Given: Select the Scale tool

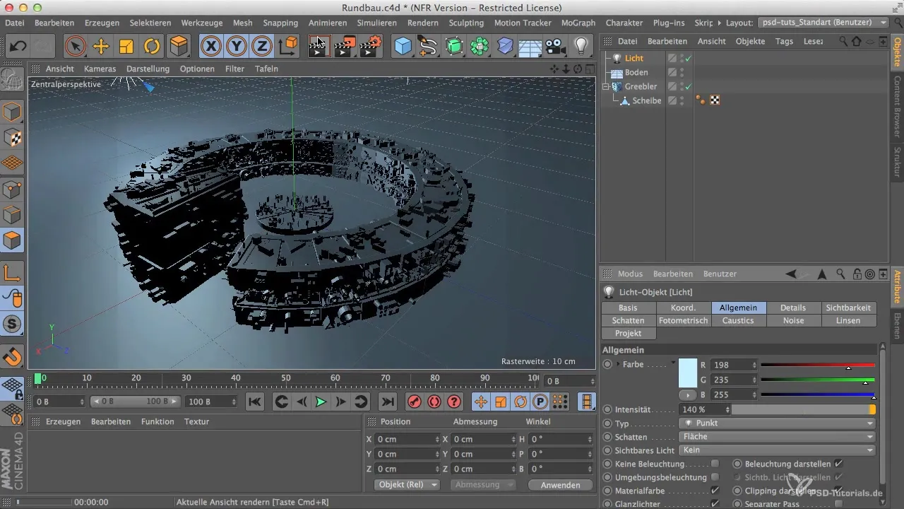Looking at the screenshot, I should tap(126, 47).
